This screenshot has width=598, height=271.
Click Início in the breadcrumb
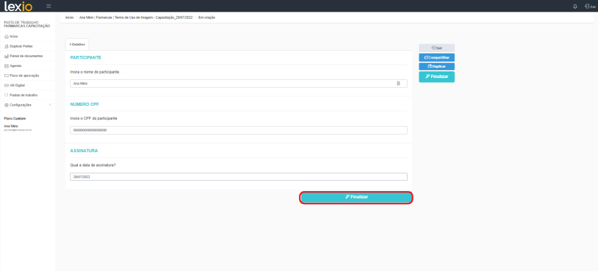click(70, 17)
